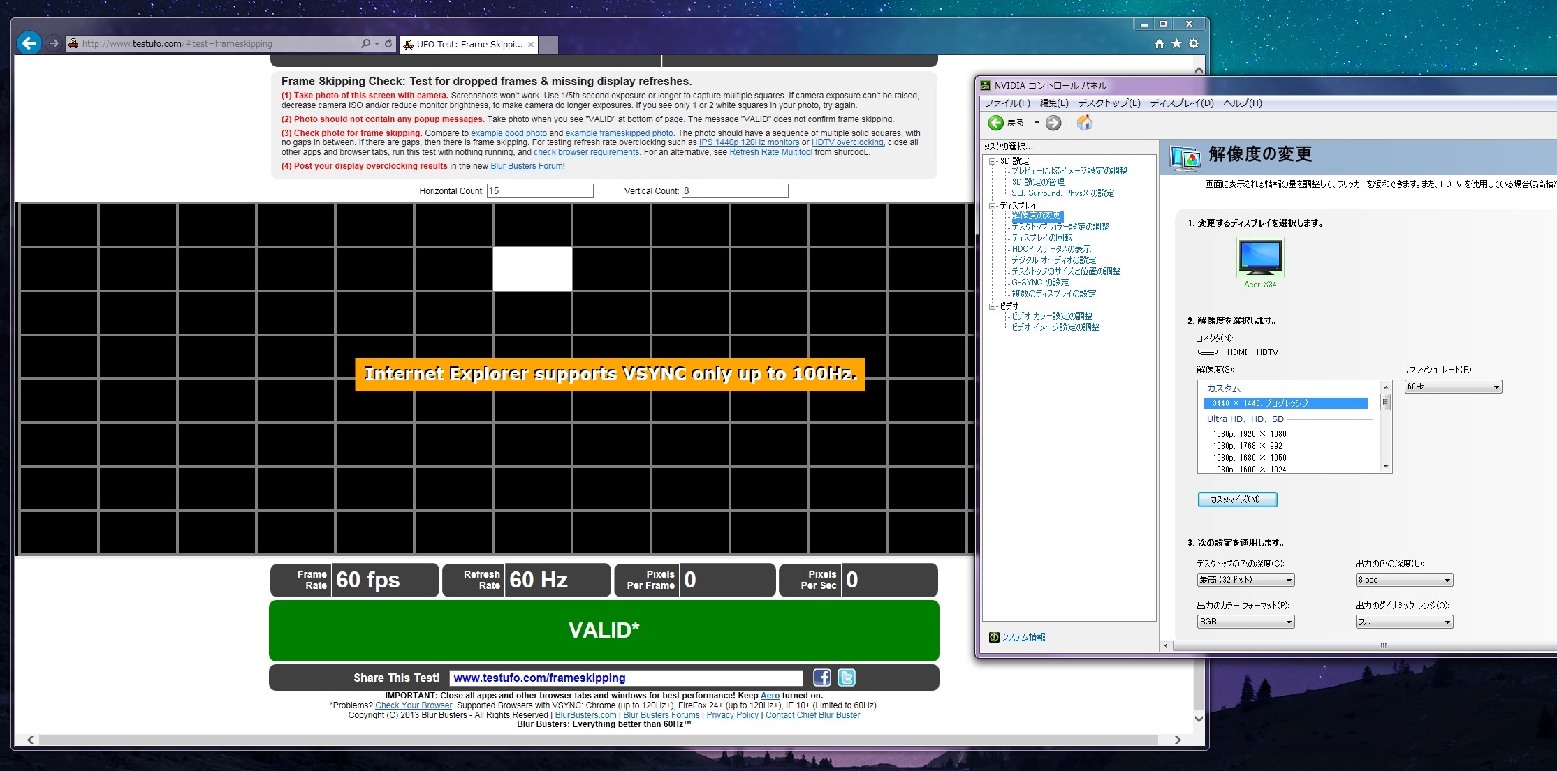
Task: Select HDCP ステータスの表示 tree item
Action: 1051,249
